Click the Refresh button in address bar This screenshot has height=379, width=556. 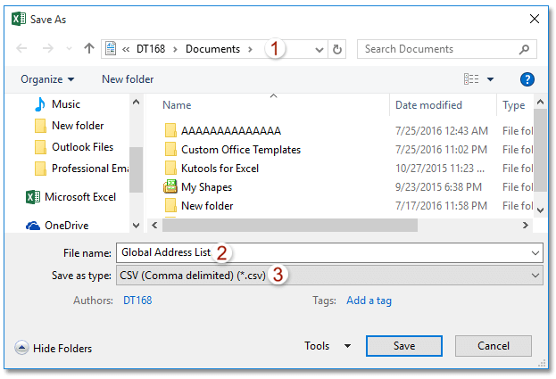click(337, 49)
